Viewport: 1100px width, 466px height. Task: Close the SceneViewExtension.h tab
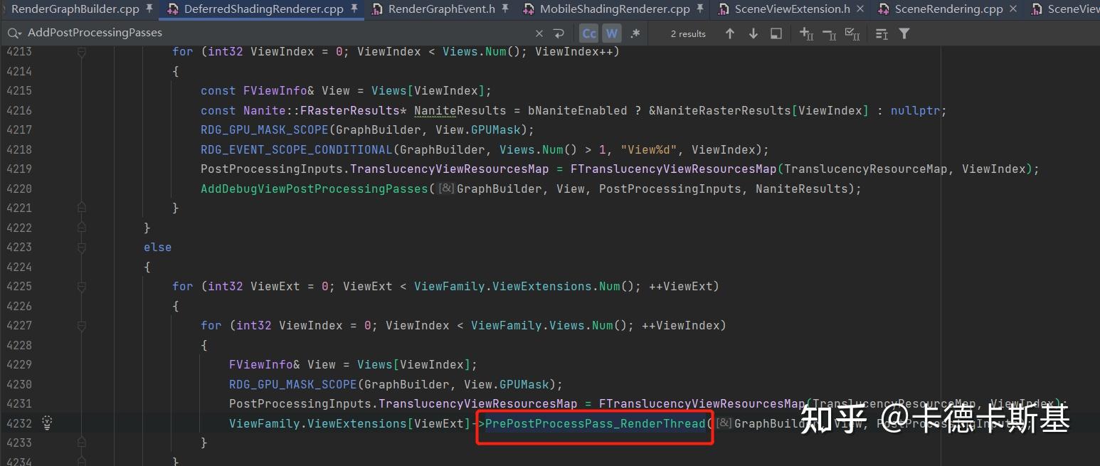pos(860,9)
